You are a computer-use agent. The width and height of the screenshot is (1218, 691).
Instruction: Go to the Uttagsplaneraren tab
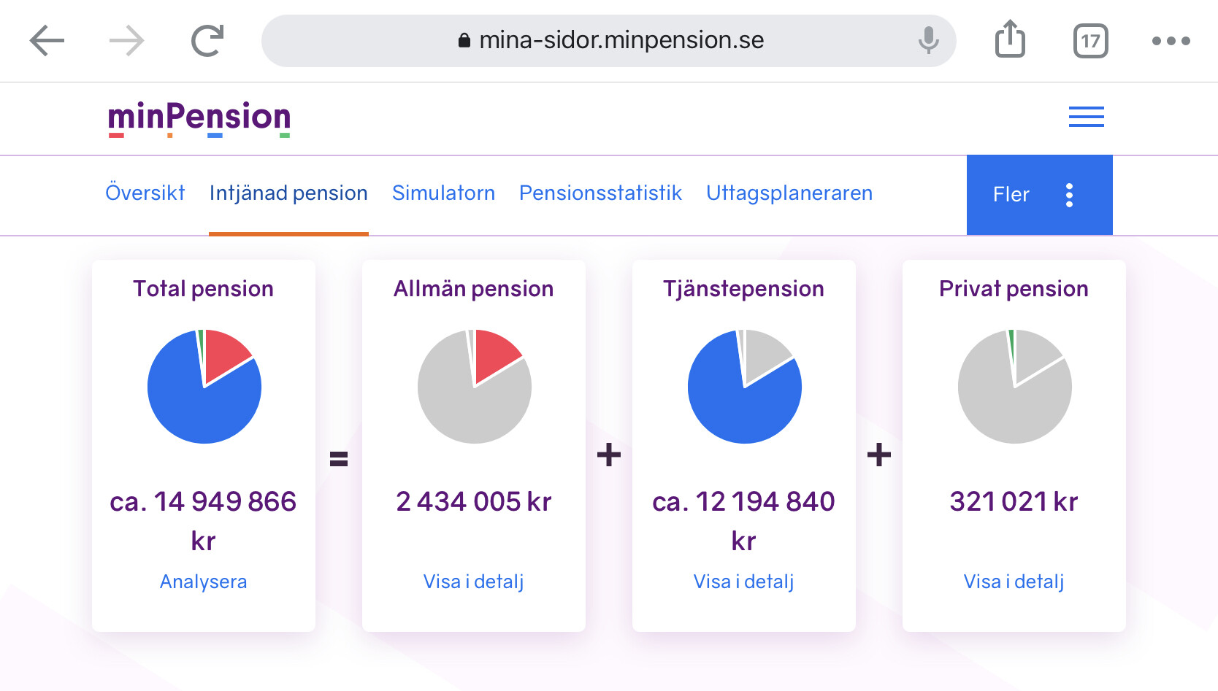coord(789,193)
